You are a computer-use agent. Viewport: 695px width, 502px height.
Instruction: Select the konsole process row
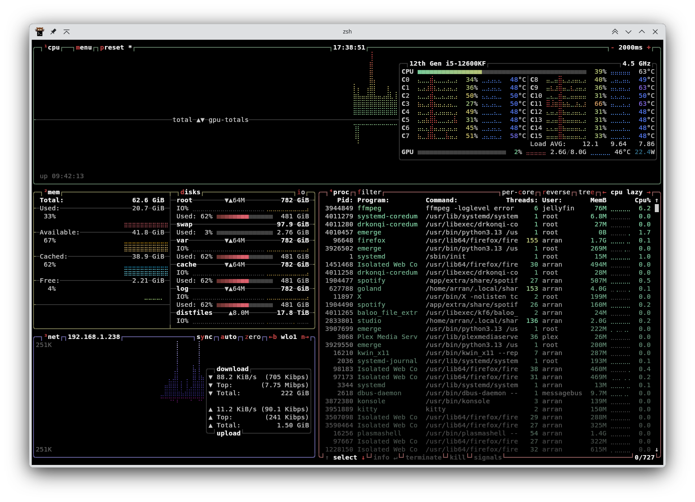tap(488, 402)
